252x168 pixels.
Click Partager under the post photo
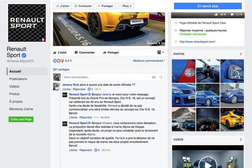pyautogui.click(x=111, y=52)
